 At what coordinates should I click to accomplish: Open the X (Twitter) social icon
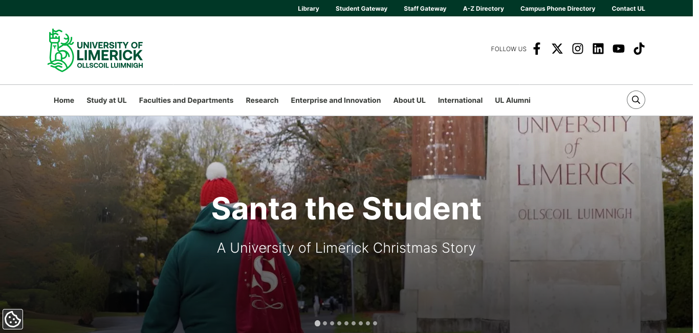coord(557,49)
